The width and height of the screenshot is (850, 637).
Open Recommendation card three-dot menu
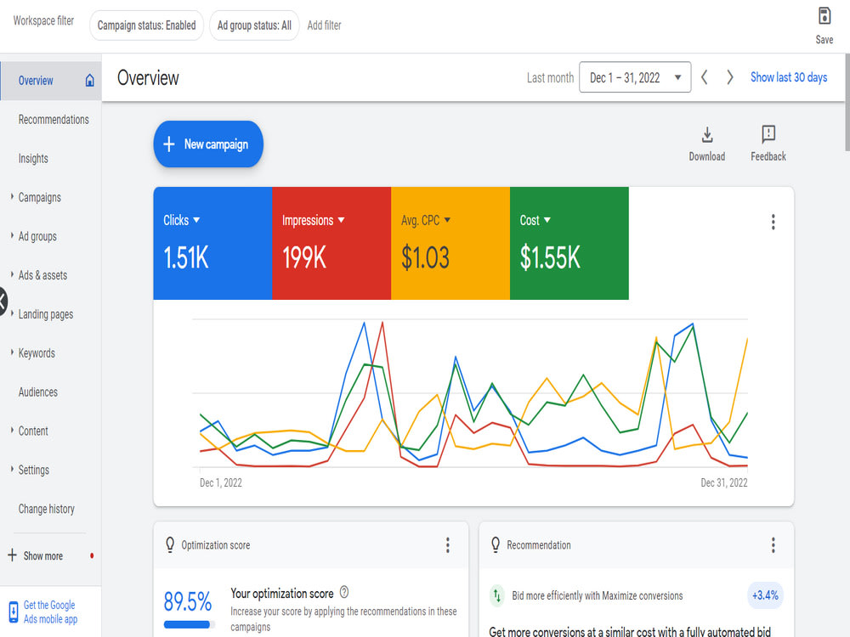click(x=773, y=545)
